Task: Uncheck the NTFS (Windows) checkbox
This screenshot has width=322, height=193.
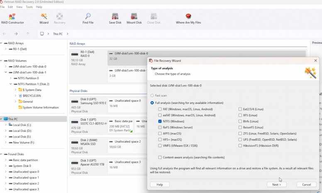Action: pyautogui.click(x=160, y=121)
